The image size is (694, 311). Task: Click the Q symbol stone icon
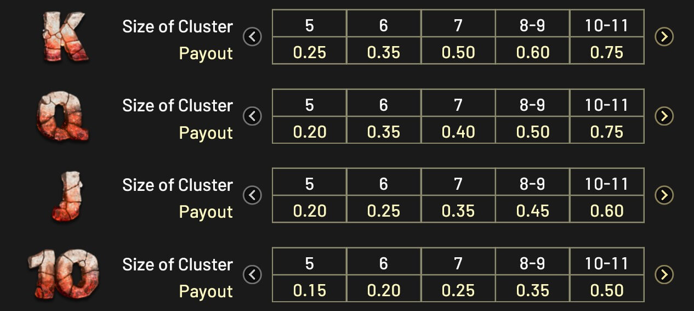[x=63, y=116]
